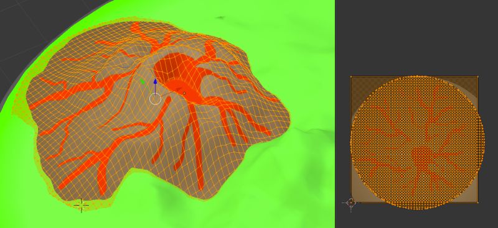The height and width of the screenshot is (228, 498).
Task: Click the 2D cursor in the UV editor
Action: coord(350,203)
